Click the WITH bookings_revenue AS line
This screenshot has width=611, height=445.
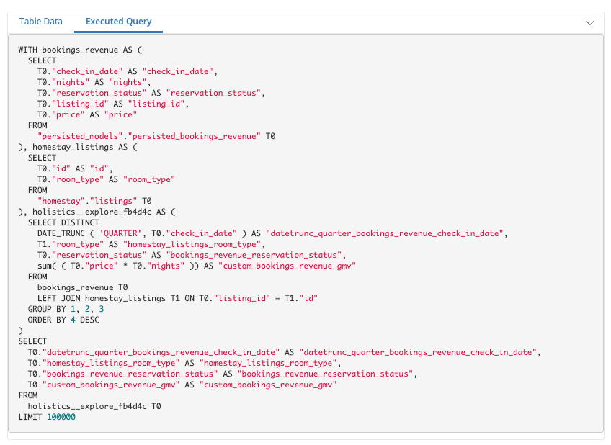[x=81, y=50]
